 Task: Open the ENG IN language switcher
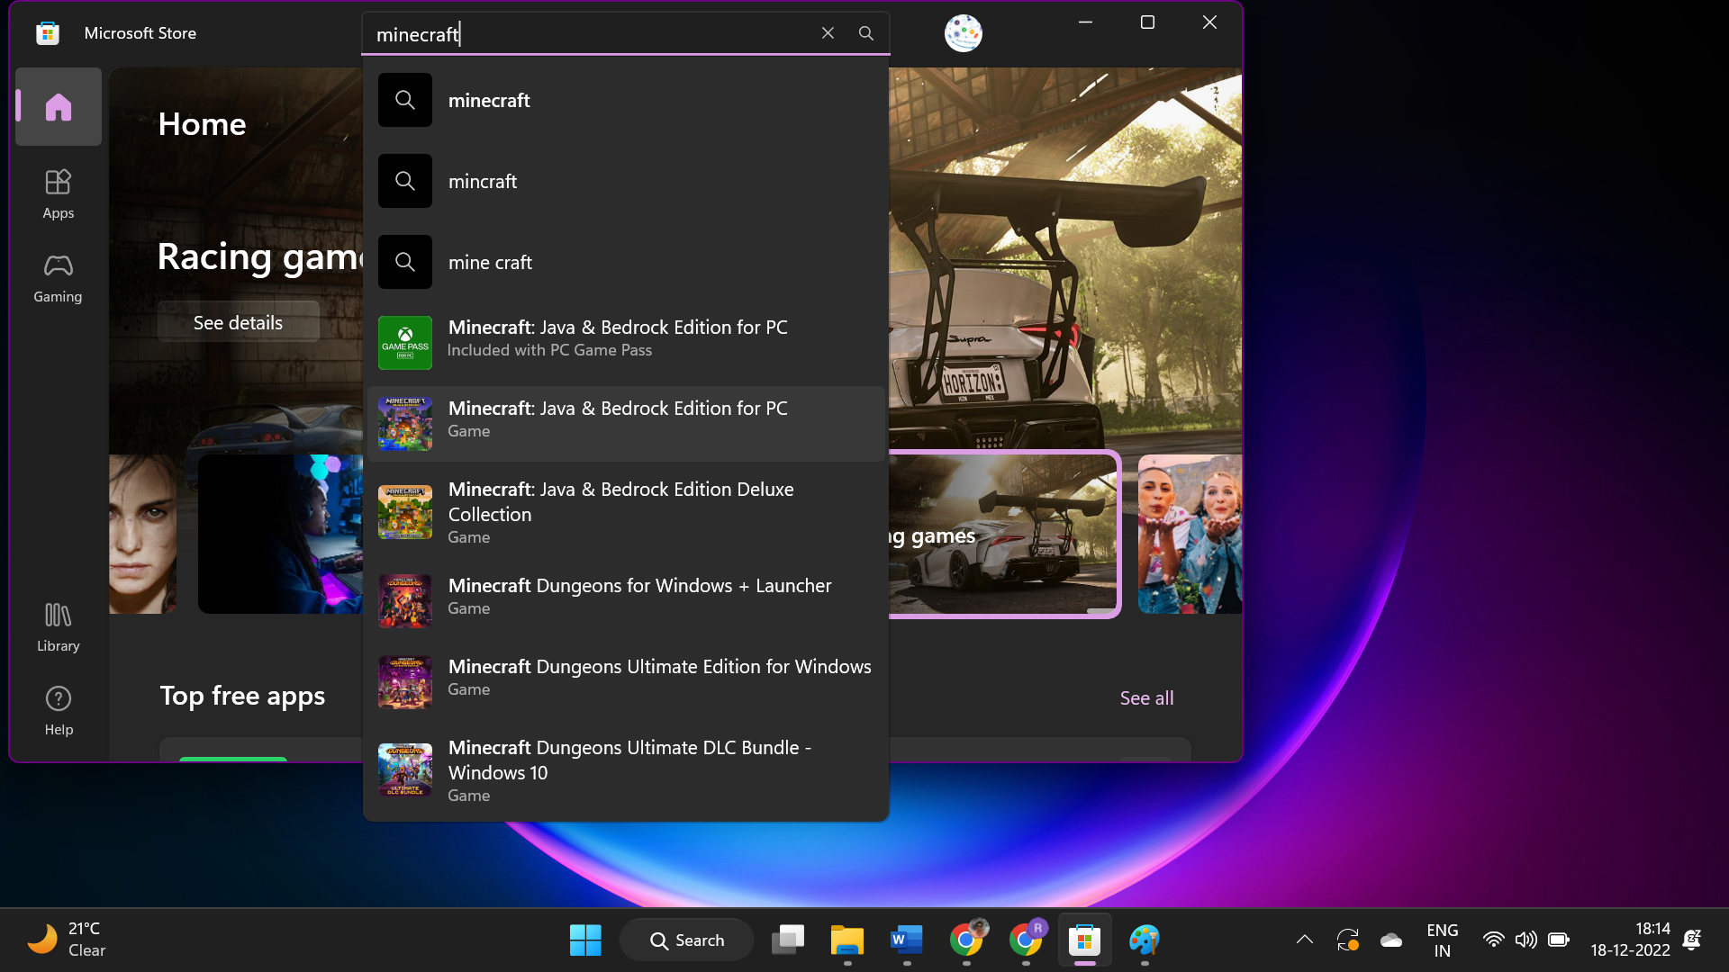(1442, 939)
